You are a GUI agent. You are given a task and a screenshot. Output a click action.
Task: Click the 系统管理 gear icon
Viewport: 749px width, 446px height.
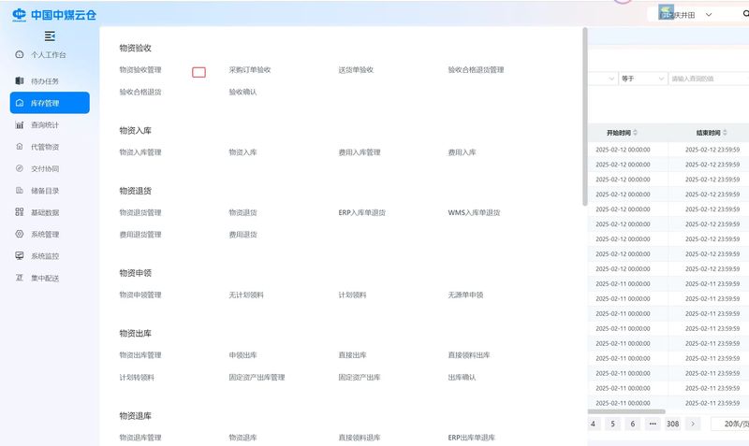point(19,234)
